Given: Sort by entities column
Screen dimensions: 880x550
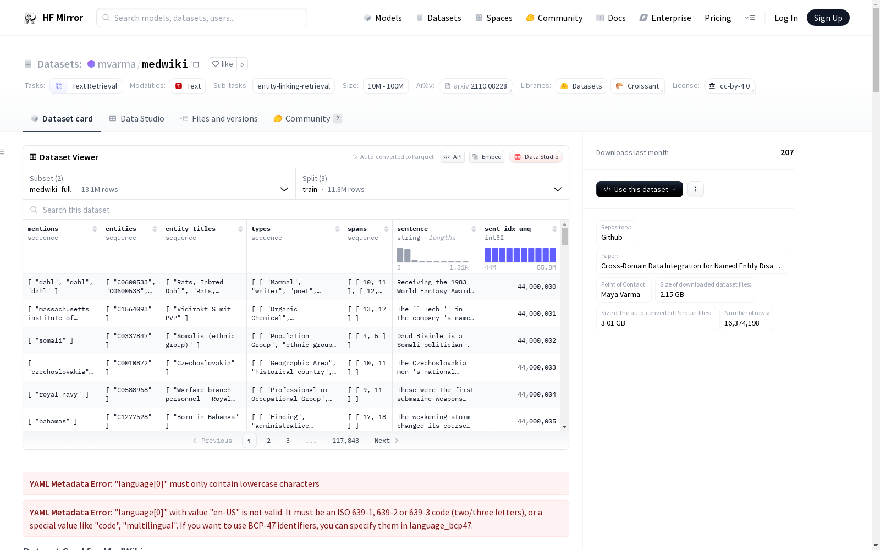Looking at the screenshot, I should pos(155,229).
